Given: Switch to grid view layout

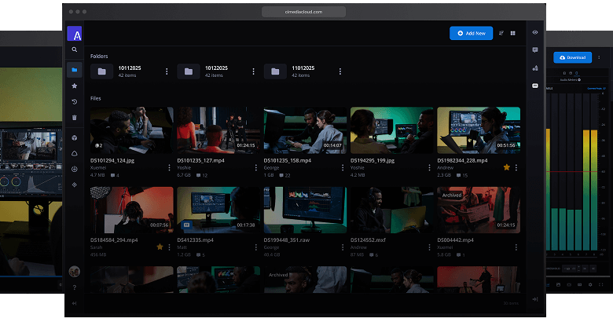Looking at the screenshot, I should [512, 33].
